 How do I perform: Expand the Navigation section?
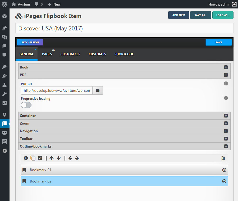[124, 131]
